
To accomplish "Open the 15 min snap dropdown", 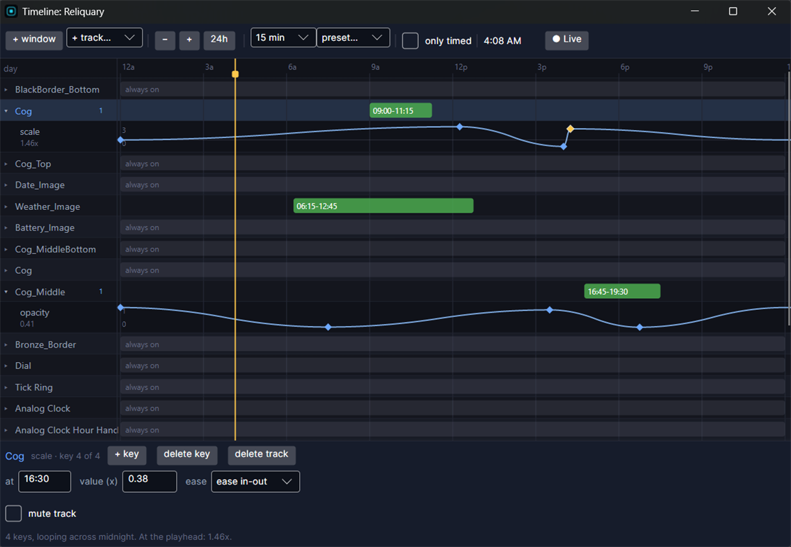I will click(x=283, y=38).
